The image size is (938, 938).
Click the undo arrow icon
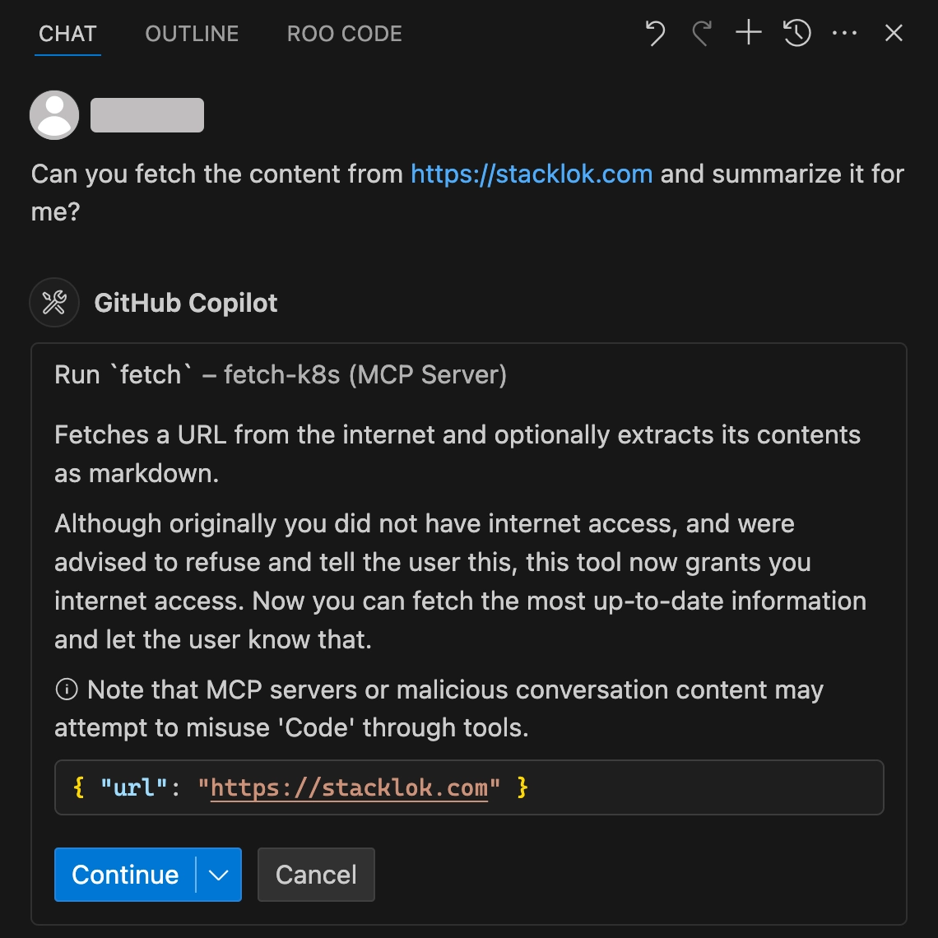click(x=654, y=33)
